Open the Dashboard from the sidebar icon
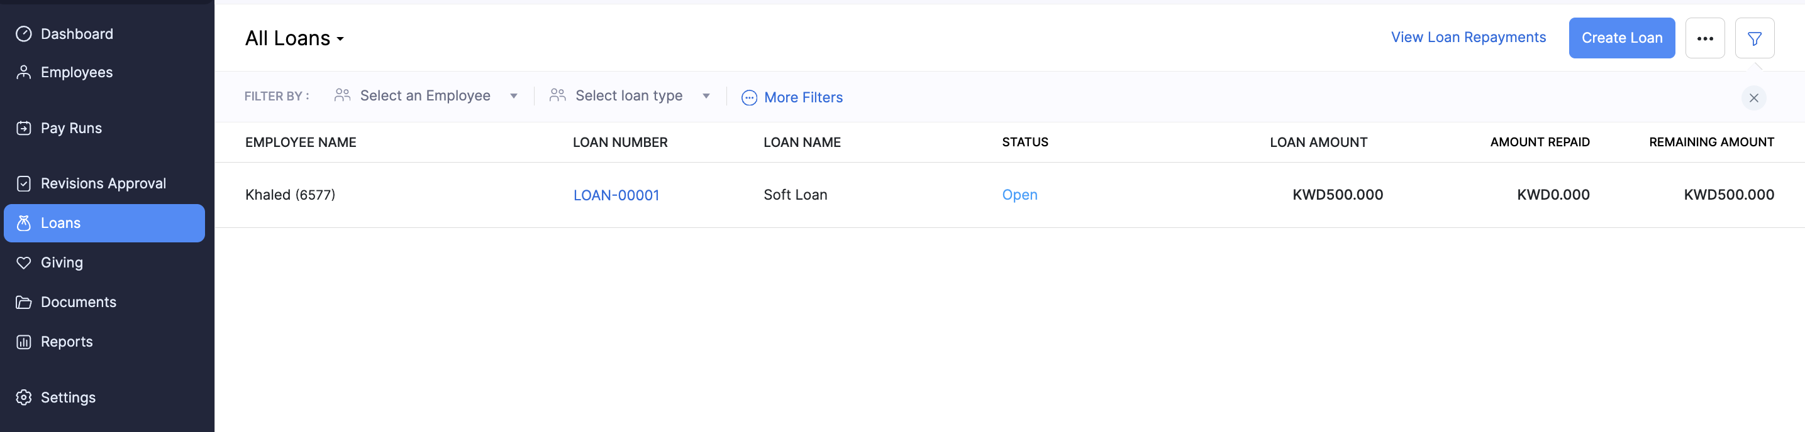 (23, 33)
